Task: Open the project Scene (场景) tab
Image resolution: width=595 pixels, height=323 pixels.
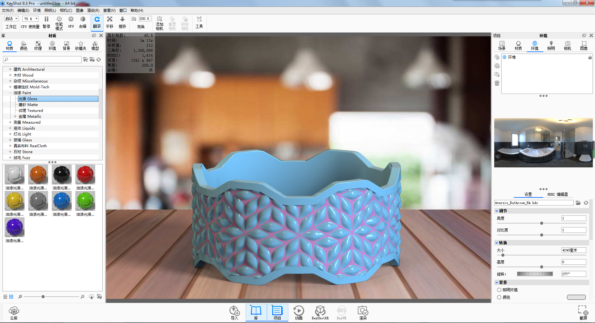Action: pos(502,46)
